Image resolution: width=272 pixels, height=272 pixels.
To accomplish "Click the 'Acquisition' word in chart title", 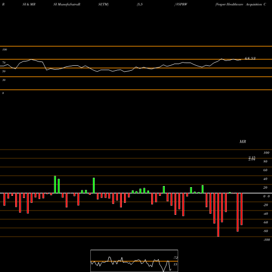I will [x=254, y=4].
